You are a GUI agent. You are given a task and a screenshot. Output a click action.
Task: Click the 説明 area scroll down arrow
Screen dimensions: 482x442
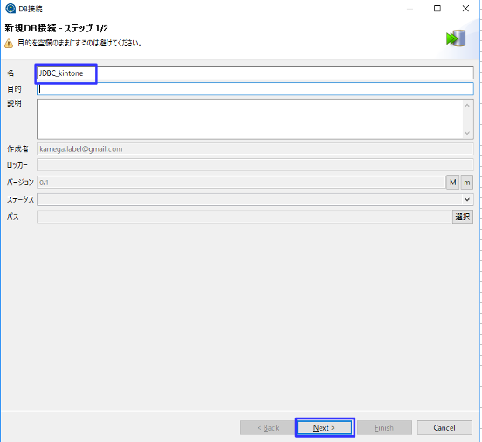pyautogui.click(x=467, y=133)
